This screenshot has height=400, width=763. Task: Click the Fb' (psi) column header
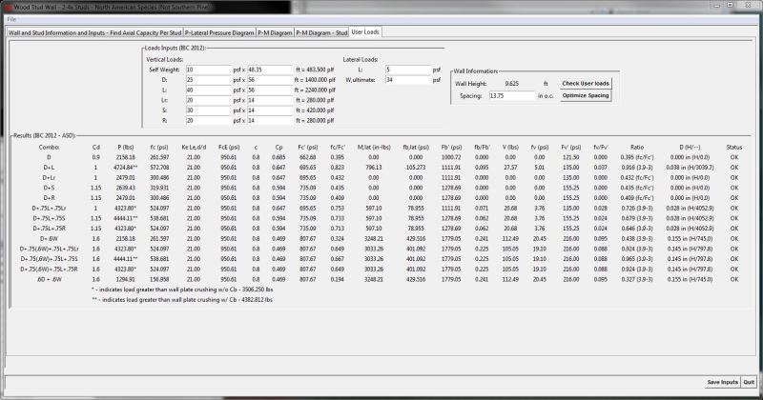tap(451, 147)
